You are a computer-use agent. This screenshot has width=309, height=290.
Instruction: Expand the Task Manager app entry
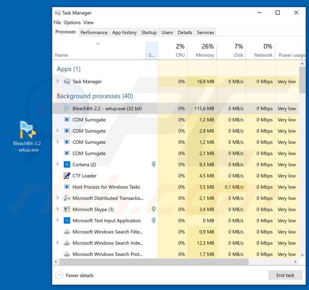57,81
